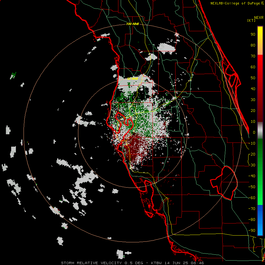Click the -80 scale value
Screen dimensions: 265x265
(252, 220)
